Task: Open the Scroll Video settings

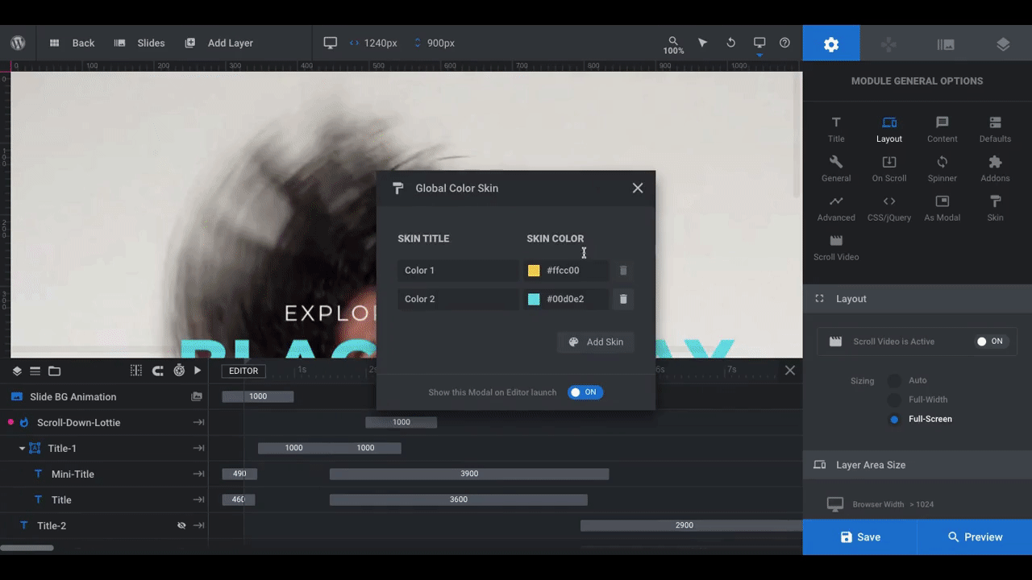Action: 836,247
